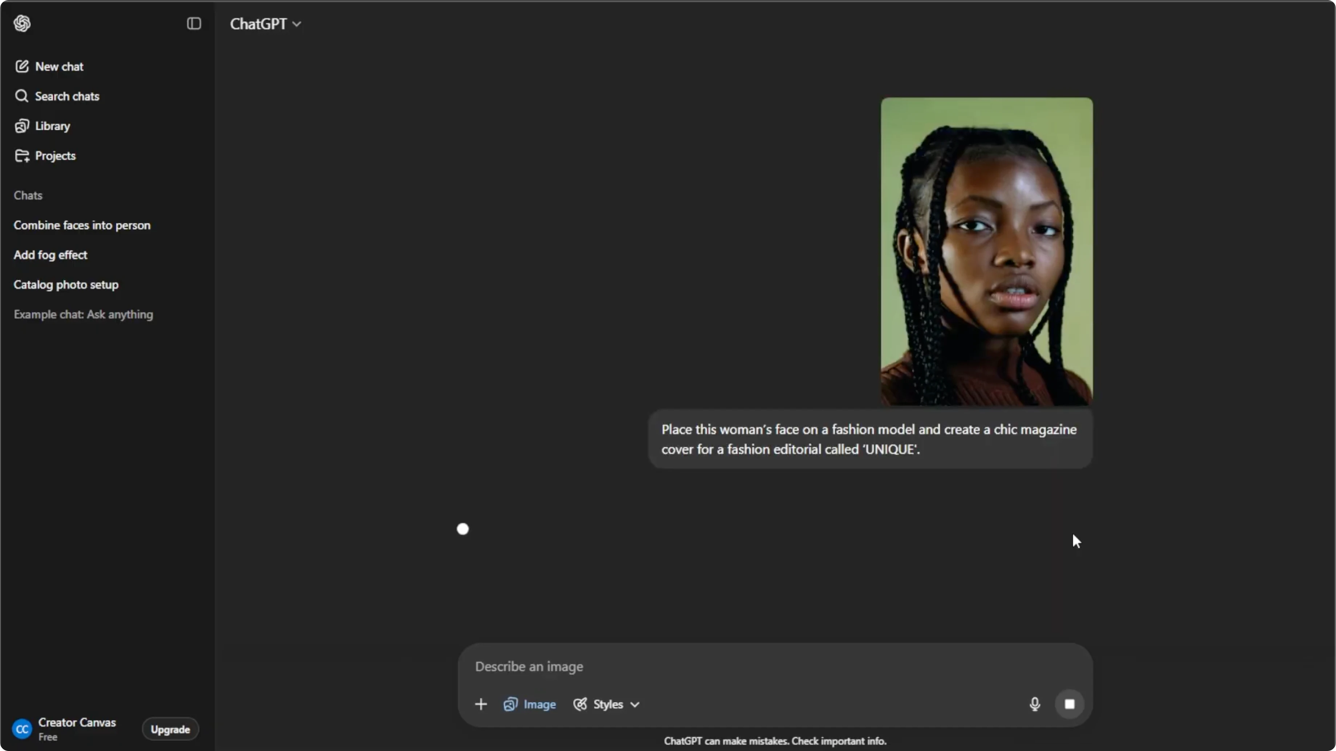This screenshot has width=1336, height=751.
Task: Click the user message about 'UNIQUE' magazine cover
Action: (870, 439)
